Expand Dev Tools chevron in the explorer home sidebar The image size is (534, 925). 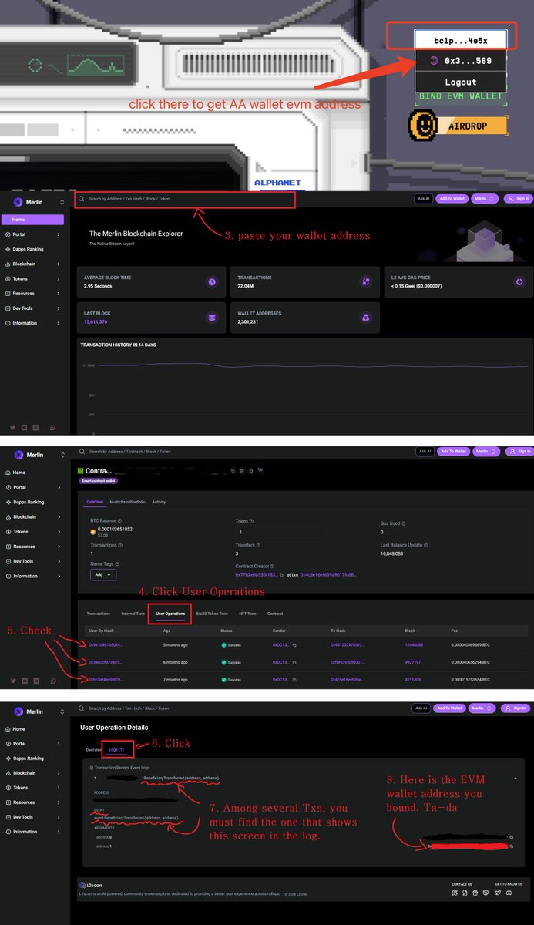59,308
